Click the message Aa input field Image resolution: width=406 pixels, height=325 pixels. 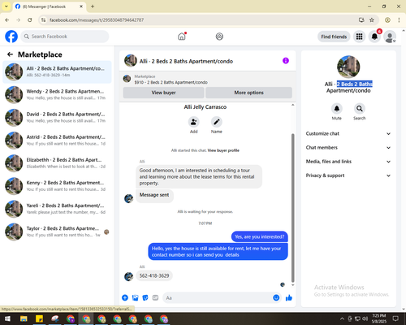218,298
